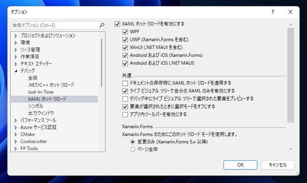Screen dimensions: 307x183
Task: Expand プロジェクトおよびソリューション node arrow
Action: (x=16, y=36)
